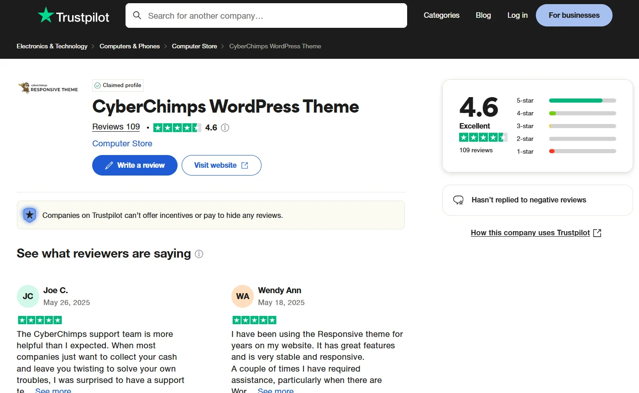The image size is (639, 393).
Task: Click the speech bubble icon about negative replies
Action: tap(458, 200)
